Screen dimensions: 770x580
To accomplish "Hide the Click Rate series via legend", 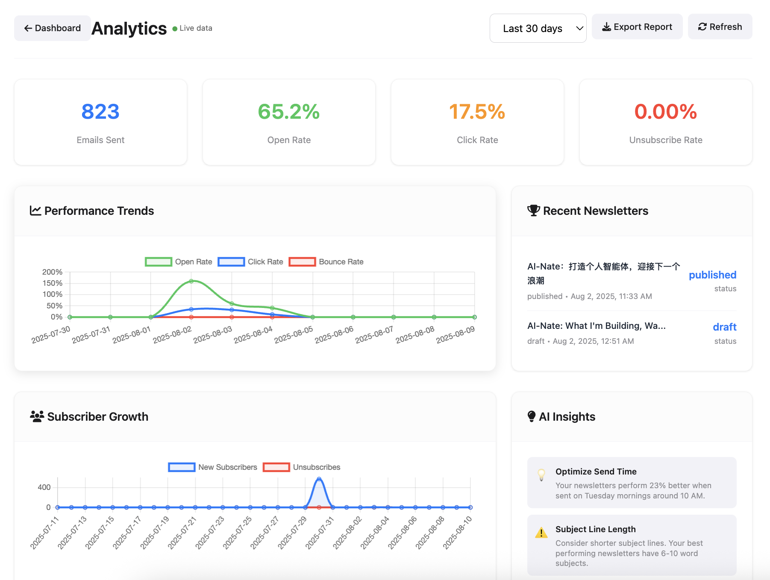I will 250,261.
